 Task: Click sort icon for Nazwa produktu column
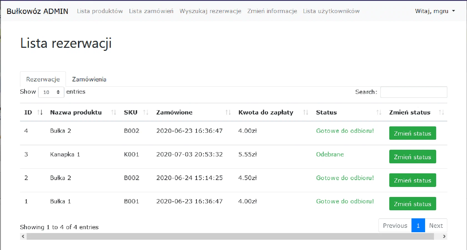[x=114, y=112]
